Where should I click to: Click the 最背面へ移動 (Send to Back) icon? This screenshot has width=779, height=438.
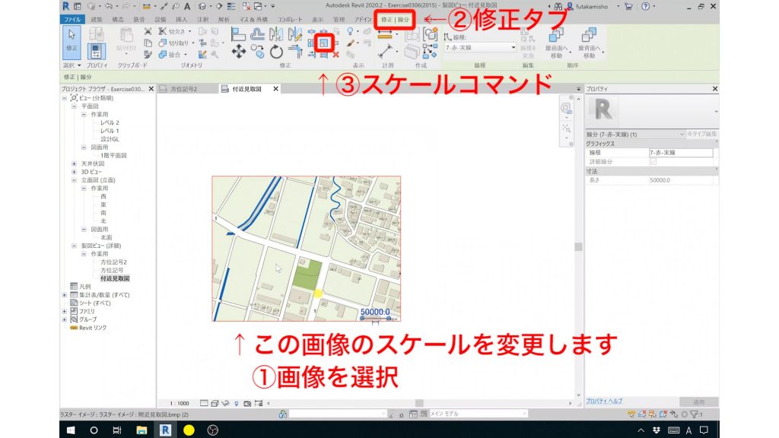pos(590,35)
